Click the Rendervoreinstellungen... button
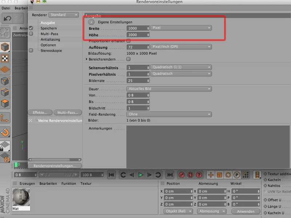Viewport: 291px width, 218px height. [x=55, y=166]
